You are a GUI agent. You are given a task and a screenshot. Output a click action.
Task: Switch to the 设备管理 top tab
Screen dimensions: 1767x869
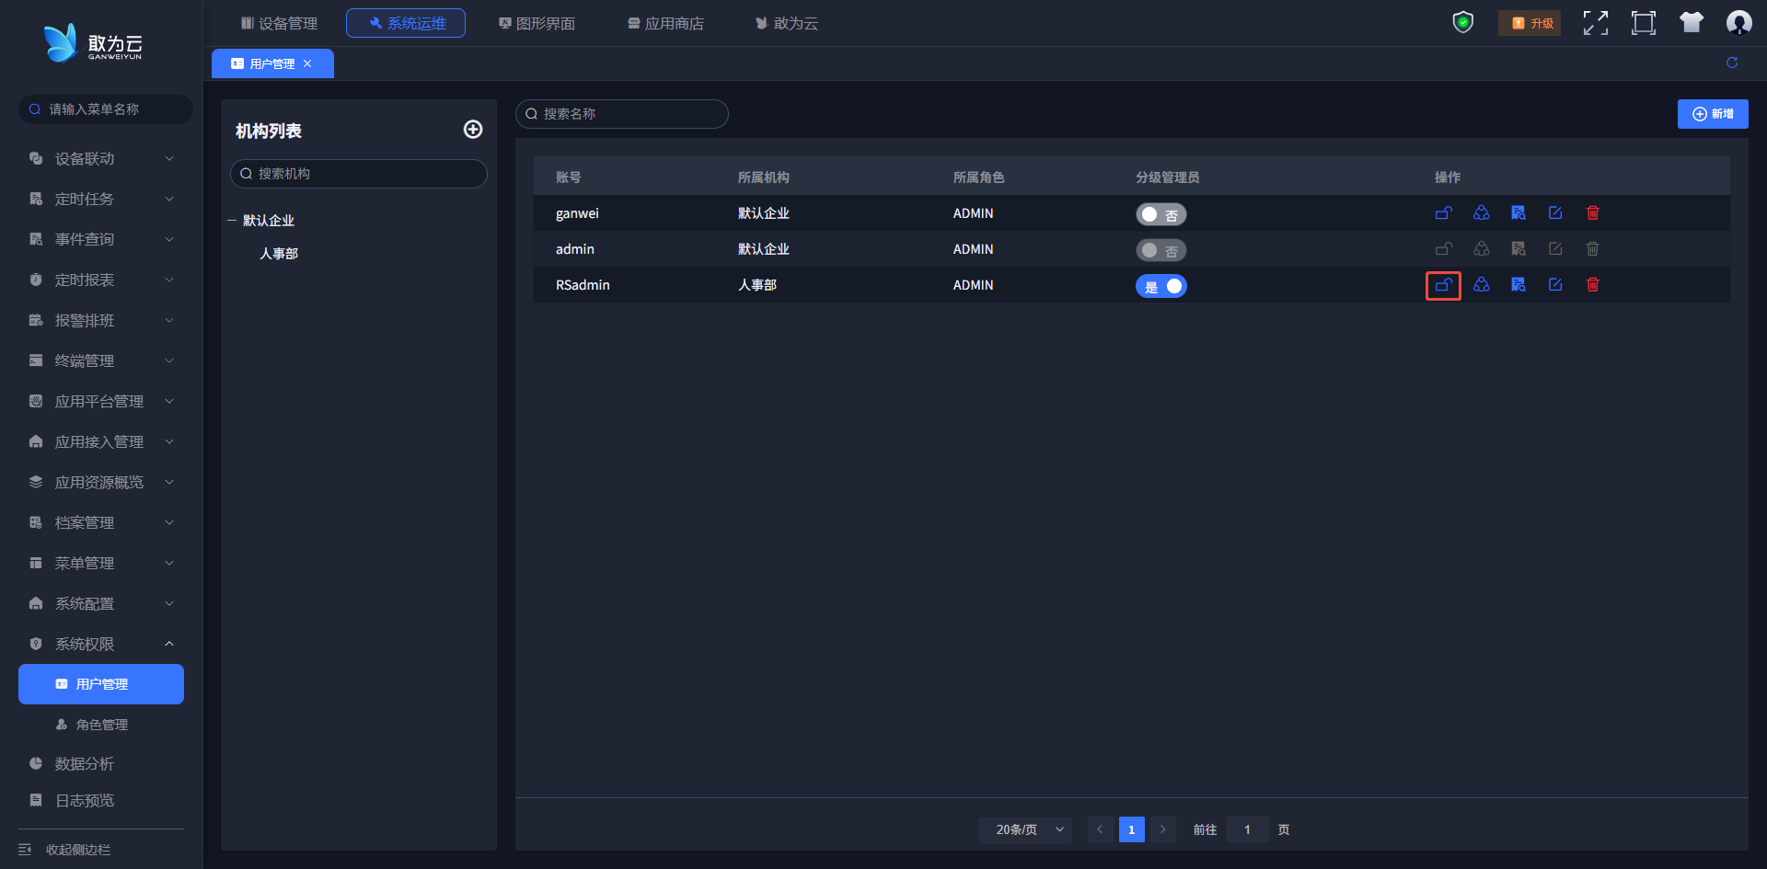coord(279,23)
